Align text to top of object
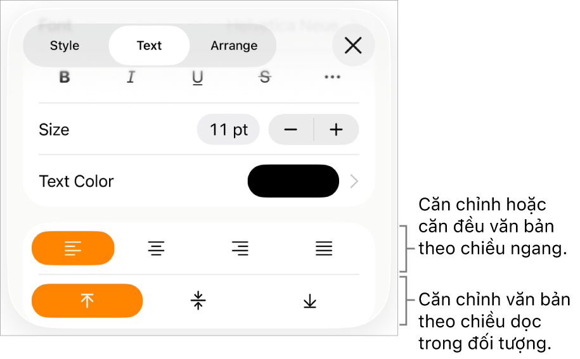This screenshot has width=580, height=359. (x=87, y=301)
